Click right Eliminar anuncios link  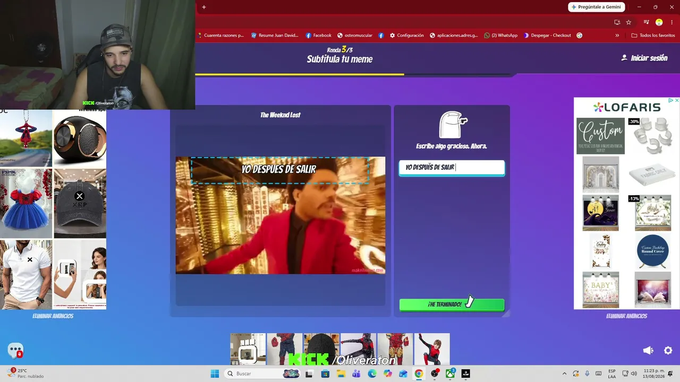[627, 316]
